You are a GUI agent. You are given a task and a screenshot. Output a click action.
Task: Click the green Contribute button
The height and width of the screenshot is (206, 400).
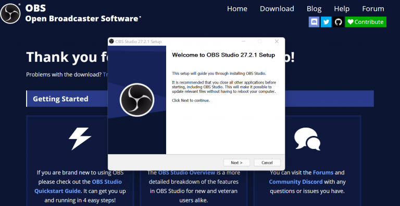pos(366,22)
